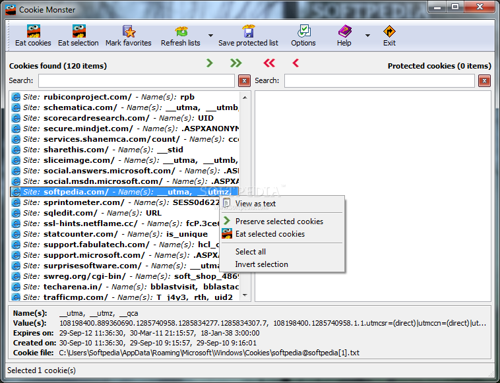Image resolution: width=500 pixels, height=383 pixels.
Task: Select the sharethis.com cookie row
Action: tap(125, 150)
